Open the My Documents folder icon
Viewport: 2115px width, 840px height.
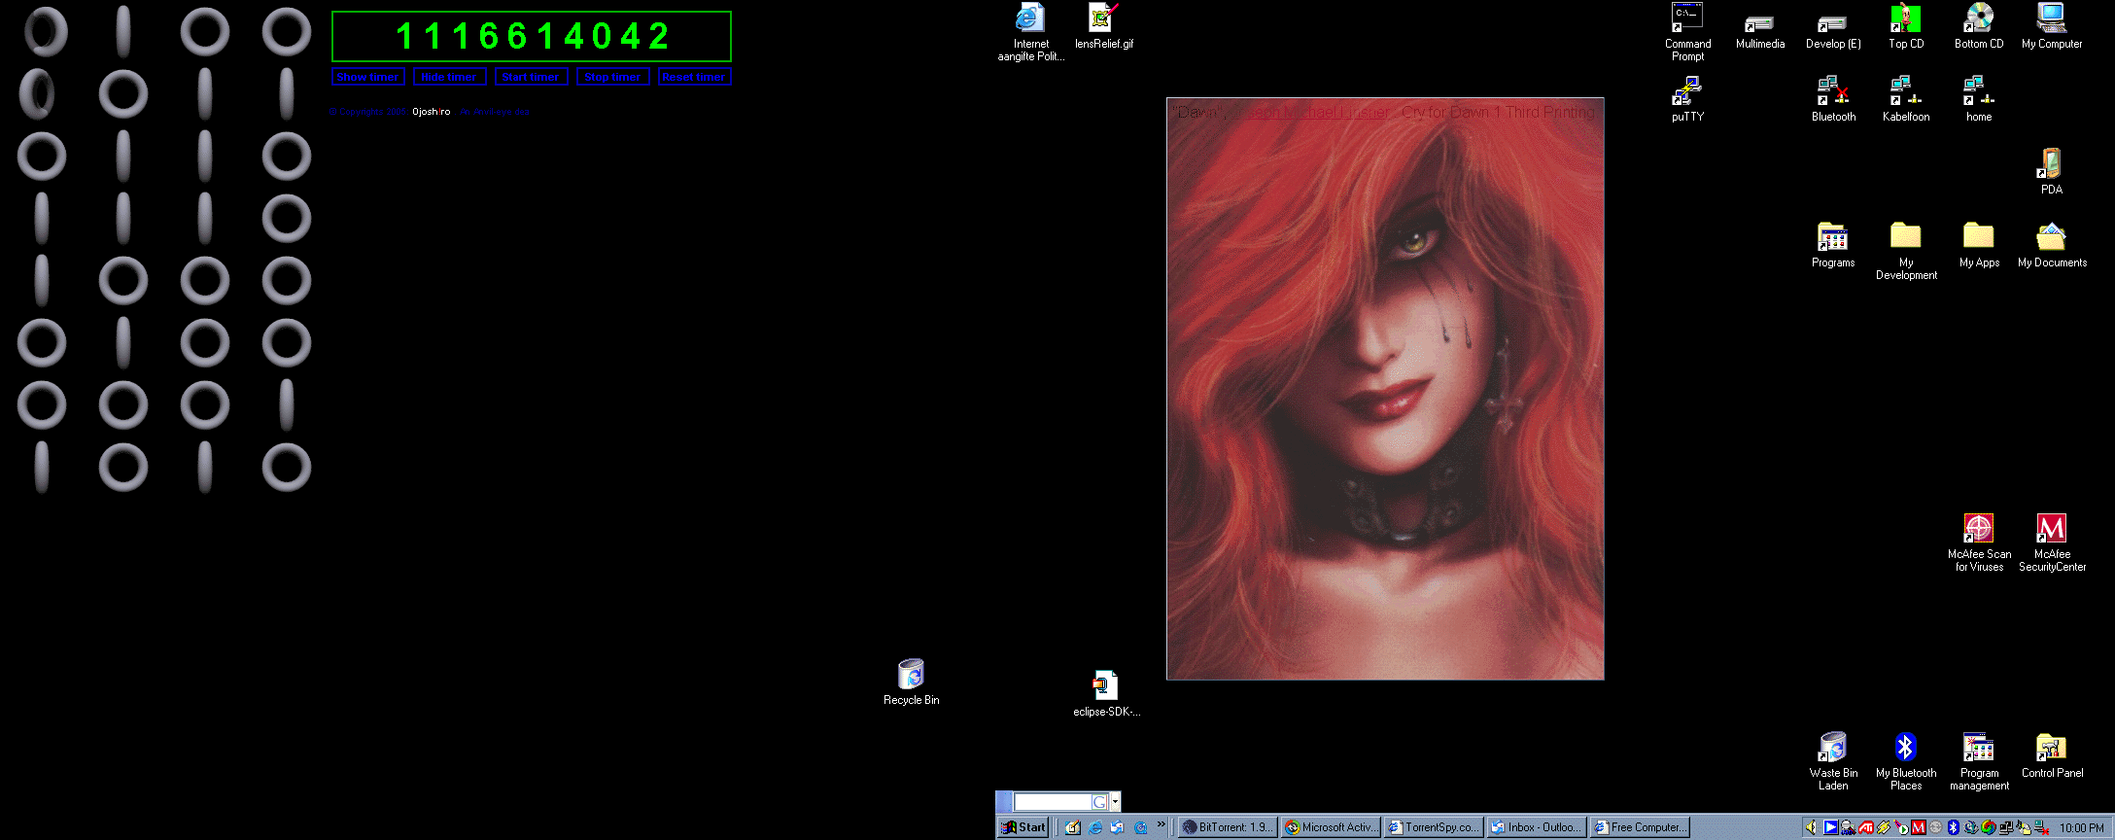(x=2052, y=245)
